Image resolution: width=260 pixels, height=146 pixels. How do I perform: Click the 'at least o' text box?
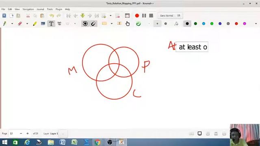tap(192, 47)
